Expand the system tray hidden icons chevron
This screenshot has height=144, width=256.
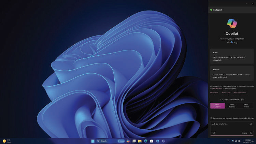click(x=228, y=141)
